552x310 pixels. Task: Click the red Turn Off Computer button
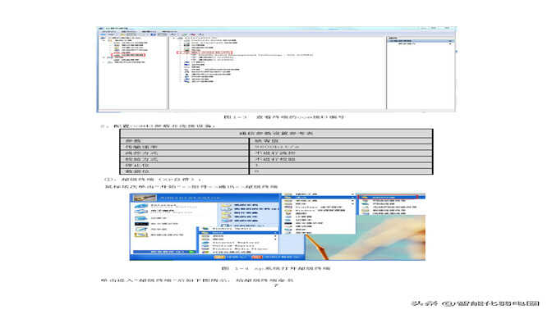point(275,258)
